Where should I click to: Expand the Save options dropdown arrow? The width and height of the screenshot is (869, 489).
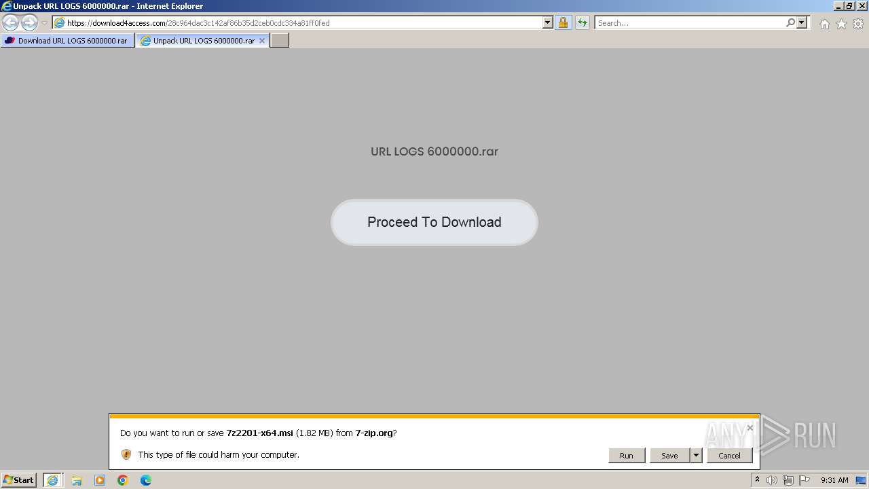point(696,456)
